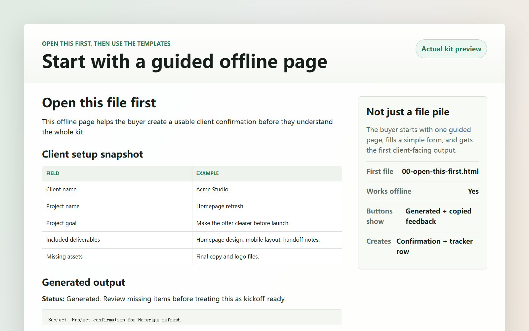This screenshot has height=331, width=529.
Task: Select the 'Project goal' cell
Action: (117, 223)
